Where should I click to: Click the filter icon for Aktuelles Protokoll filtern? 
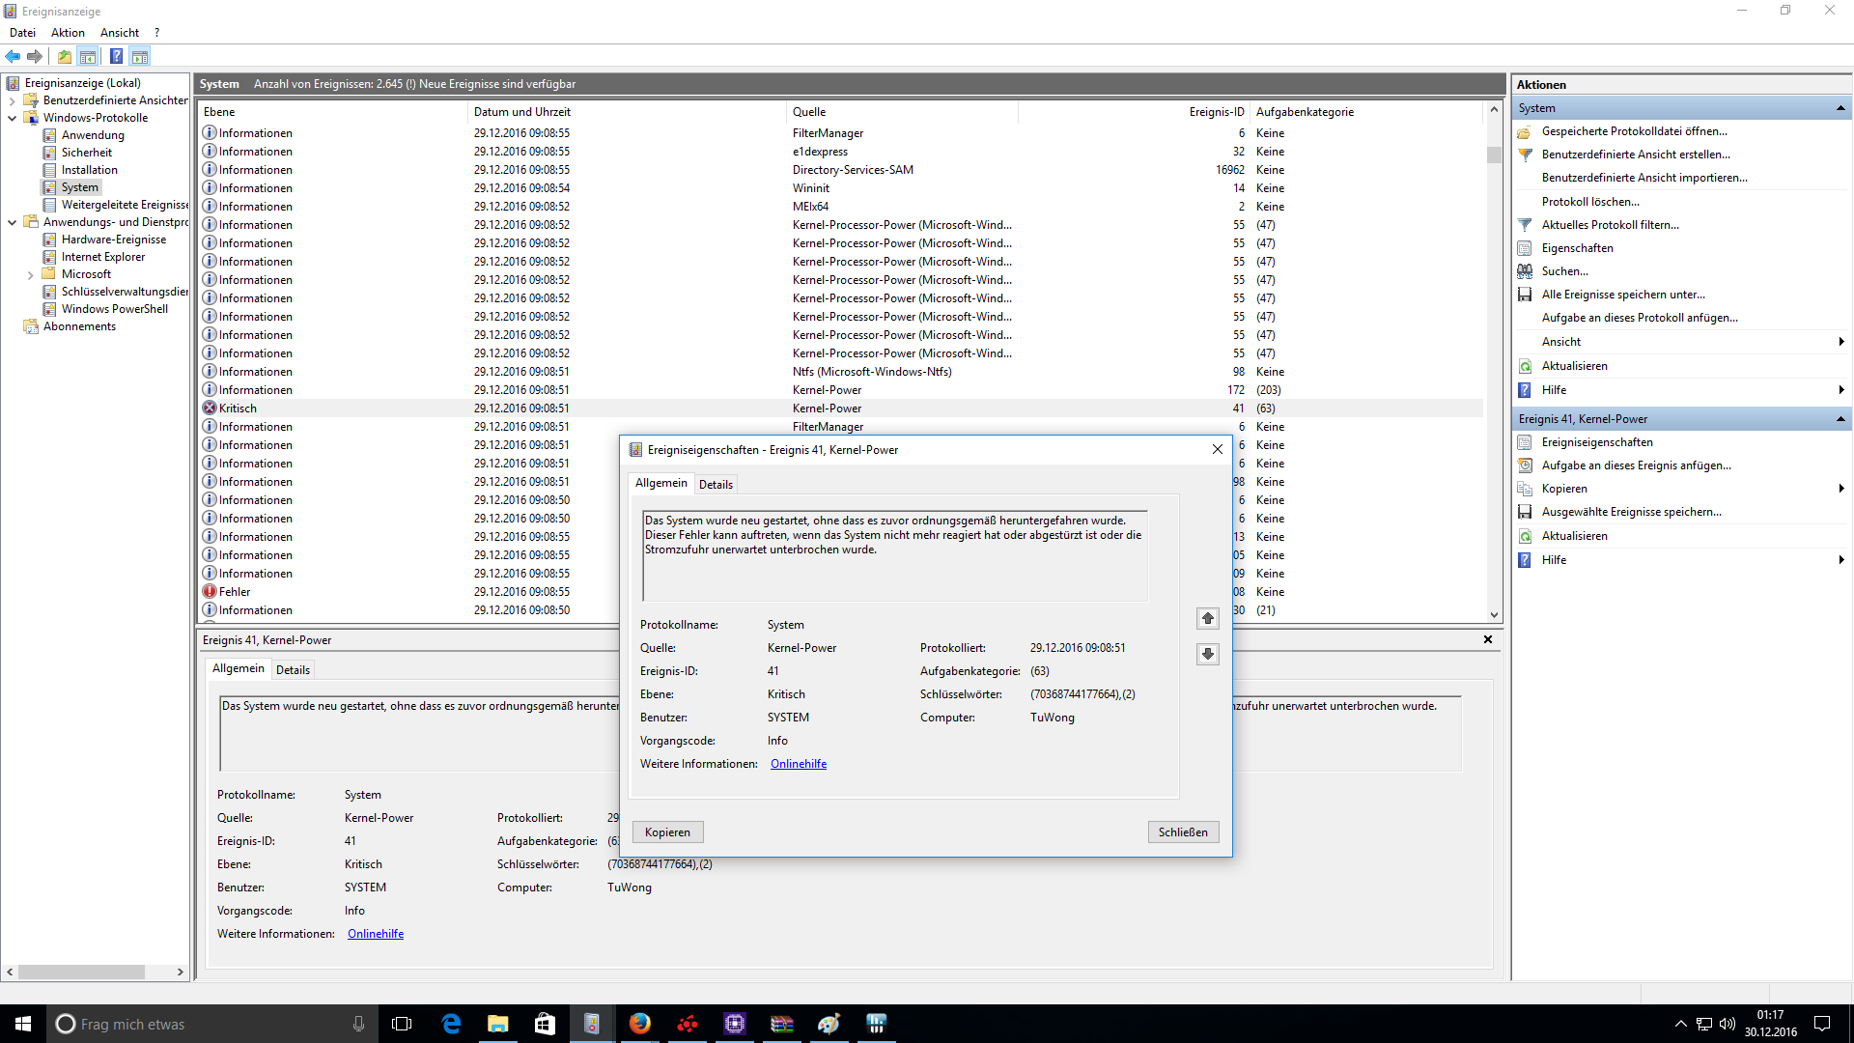pos(1525,225)
